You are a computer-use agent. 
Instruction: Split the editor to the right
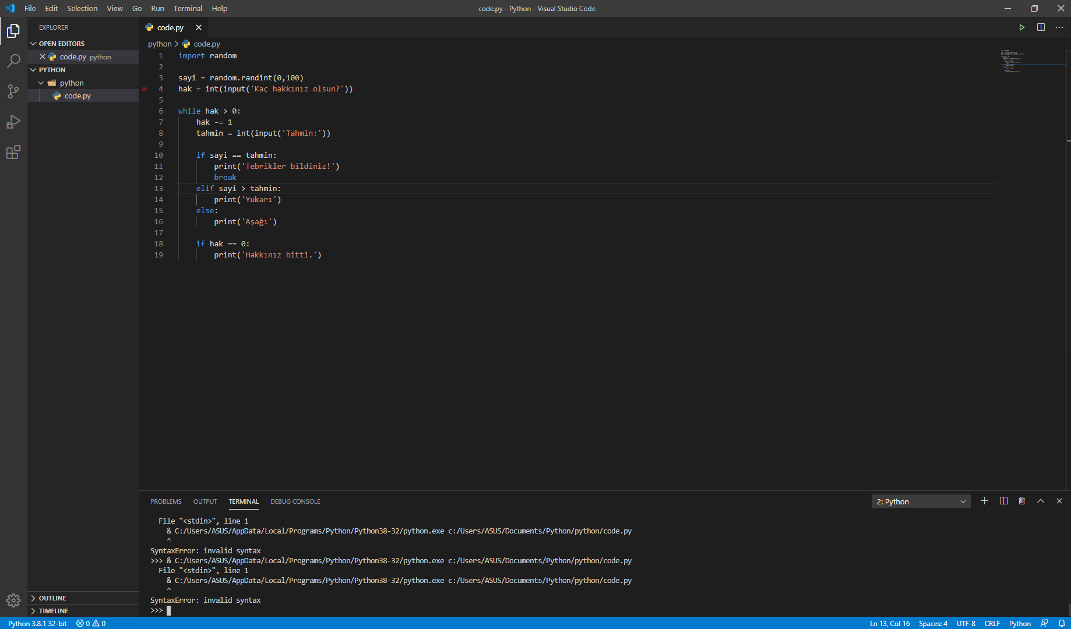[x=1041, y=27]
